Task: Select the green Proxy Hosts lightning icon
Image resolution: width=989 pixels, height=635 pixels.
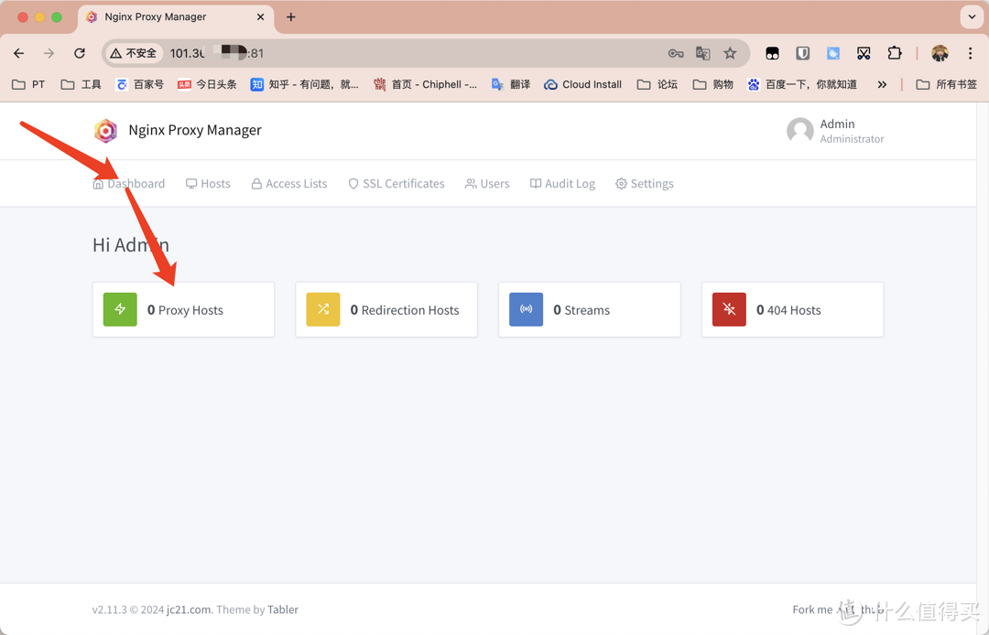Action: tap(120, 309)
